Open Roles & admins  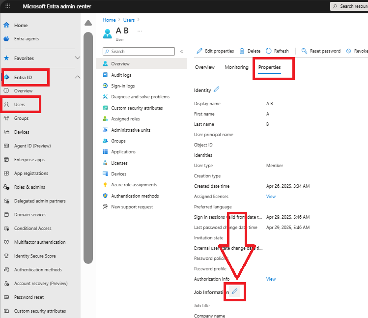click(29, 187)
